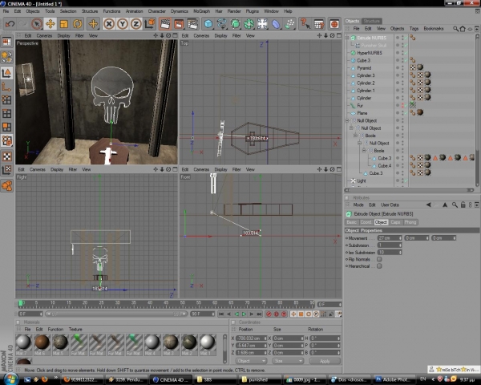Toggle the X axis lock

click(109, 23)
